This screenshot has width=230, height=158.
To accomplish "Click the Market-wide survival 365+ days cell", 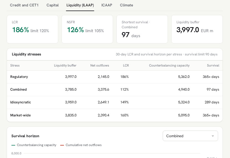I will pos(211,115).
